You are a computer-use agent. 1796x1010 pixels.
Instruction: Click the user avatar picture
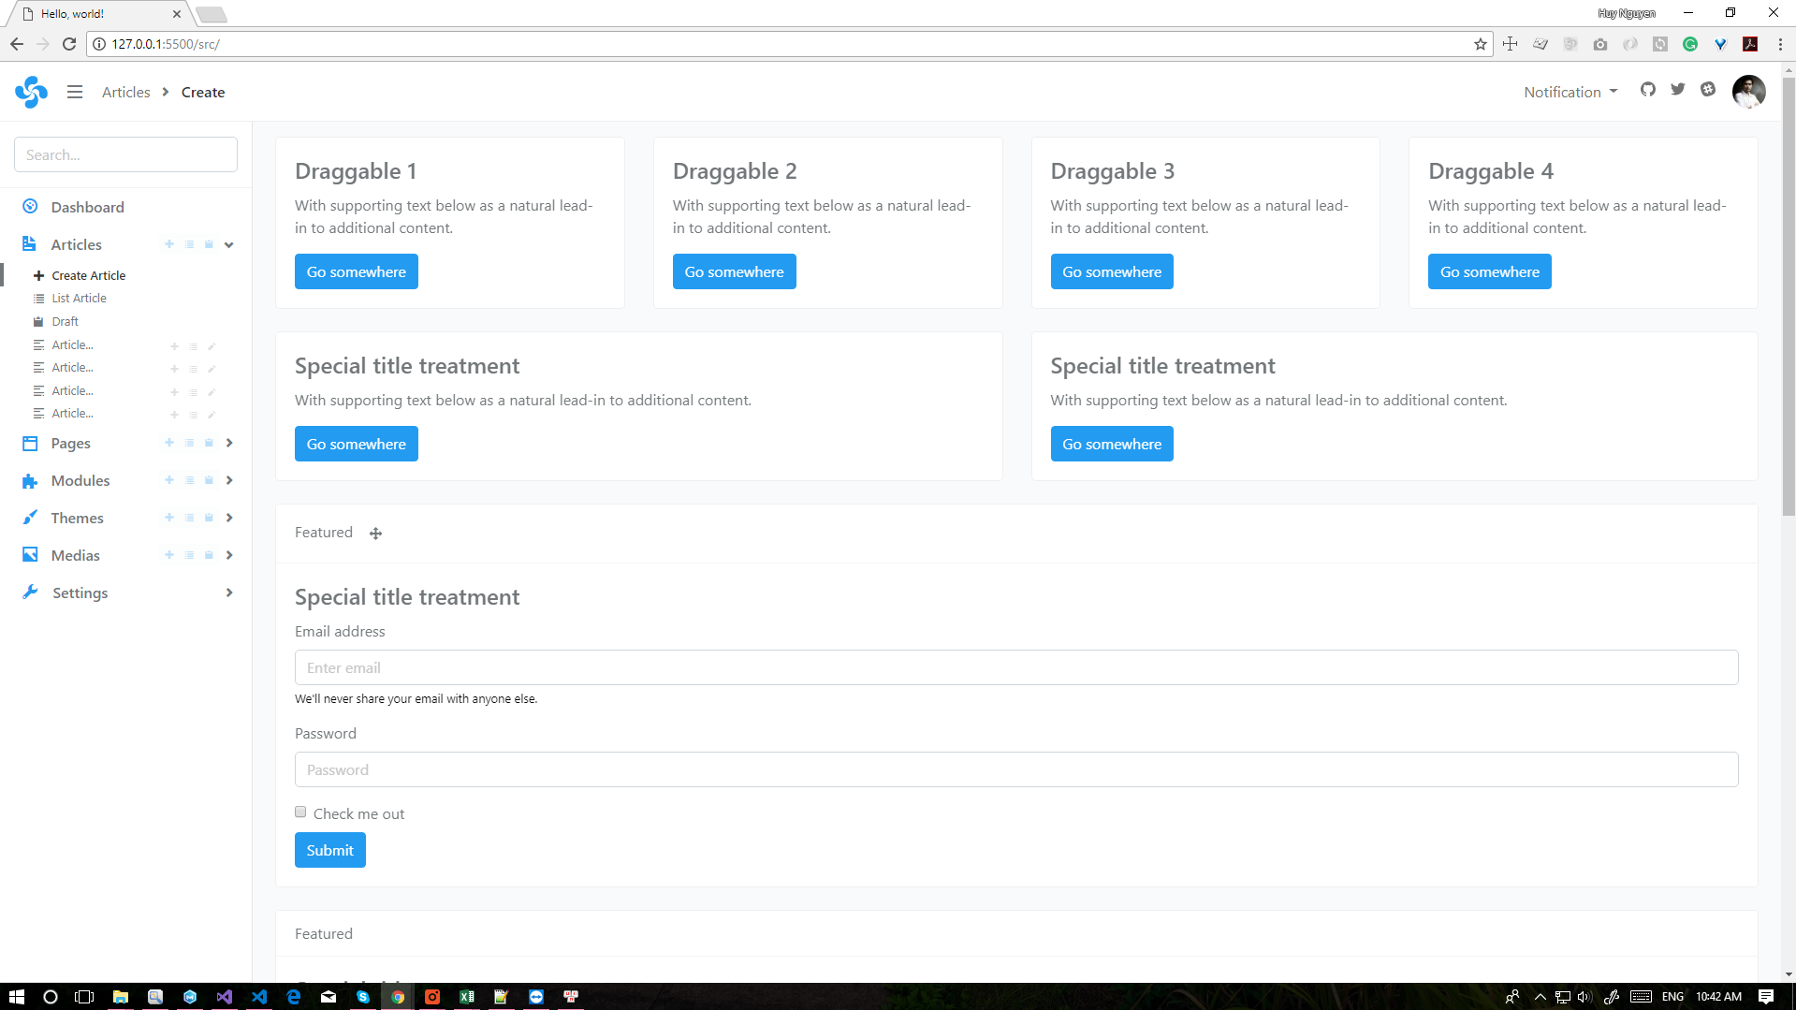pyautogui.click(x=1748, y=92)
